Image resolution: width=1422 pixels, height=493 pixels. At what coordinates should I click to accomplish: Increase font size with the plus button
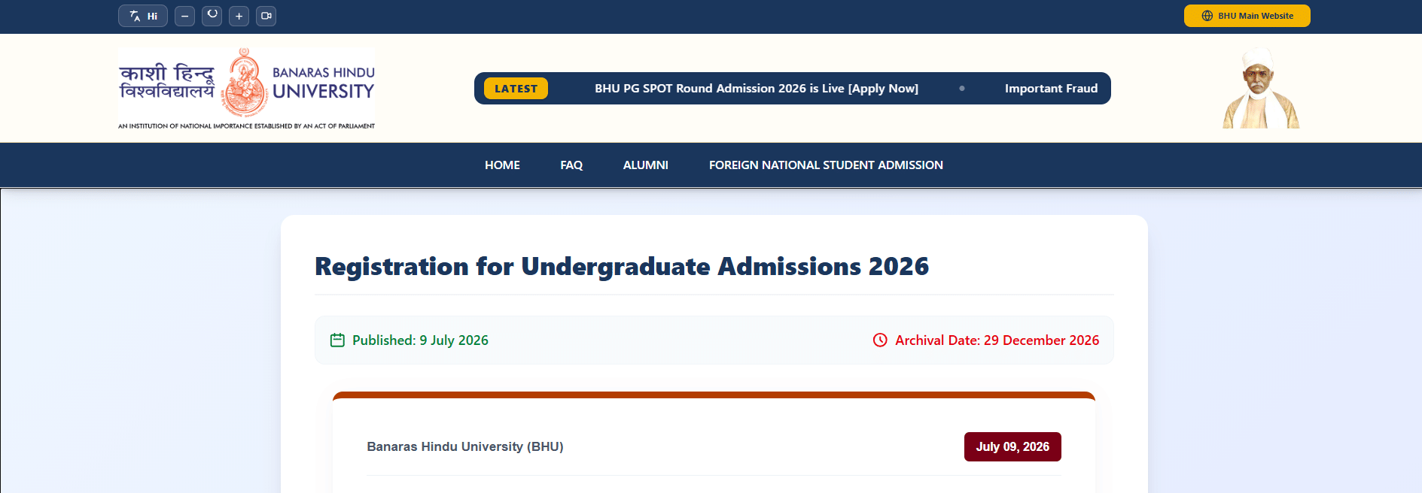pyautogui.click(x=239, y=16)
